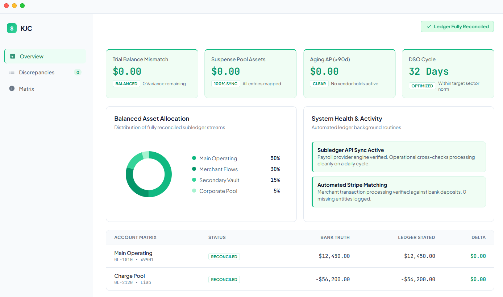
Task: Click the KJC app name text
Action: click(x=26, y=29)
